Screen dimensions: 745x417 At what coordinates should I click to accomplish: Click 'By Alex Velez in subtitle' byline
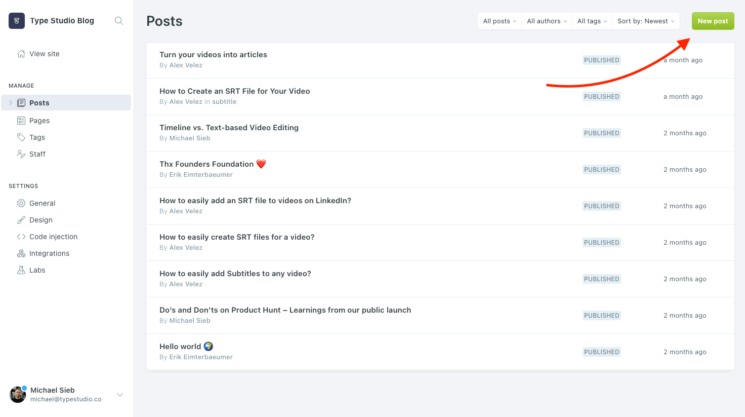coord(198,102)
